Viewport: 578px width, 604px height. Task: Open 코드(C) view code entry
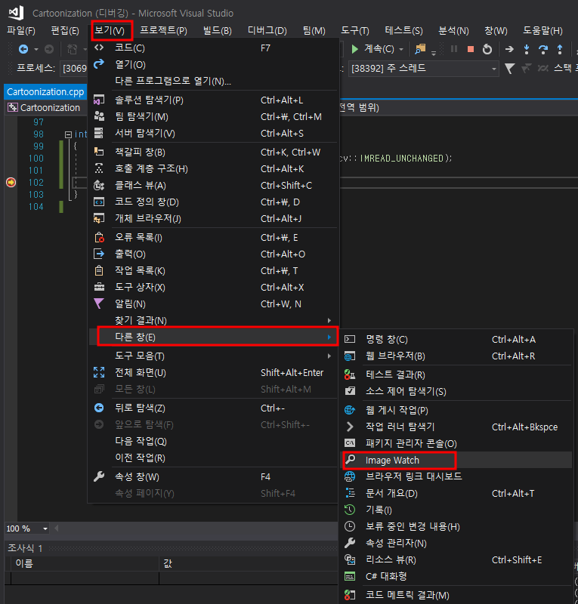pyautogui.click(x=214, y=48)
